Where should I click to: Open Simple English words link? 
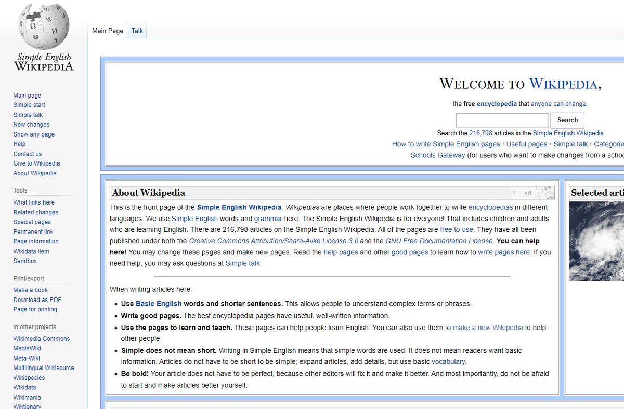coord(194,219)
